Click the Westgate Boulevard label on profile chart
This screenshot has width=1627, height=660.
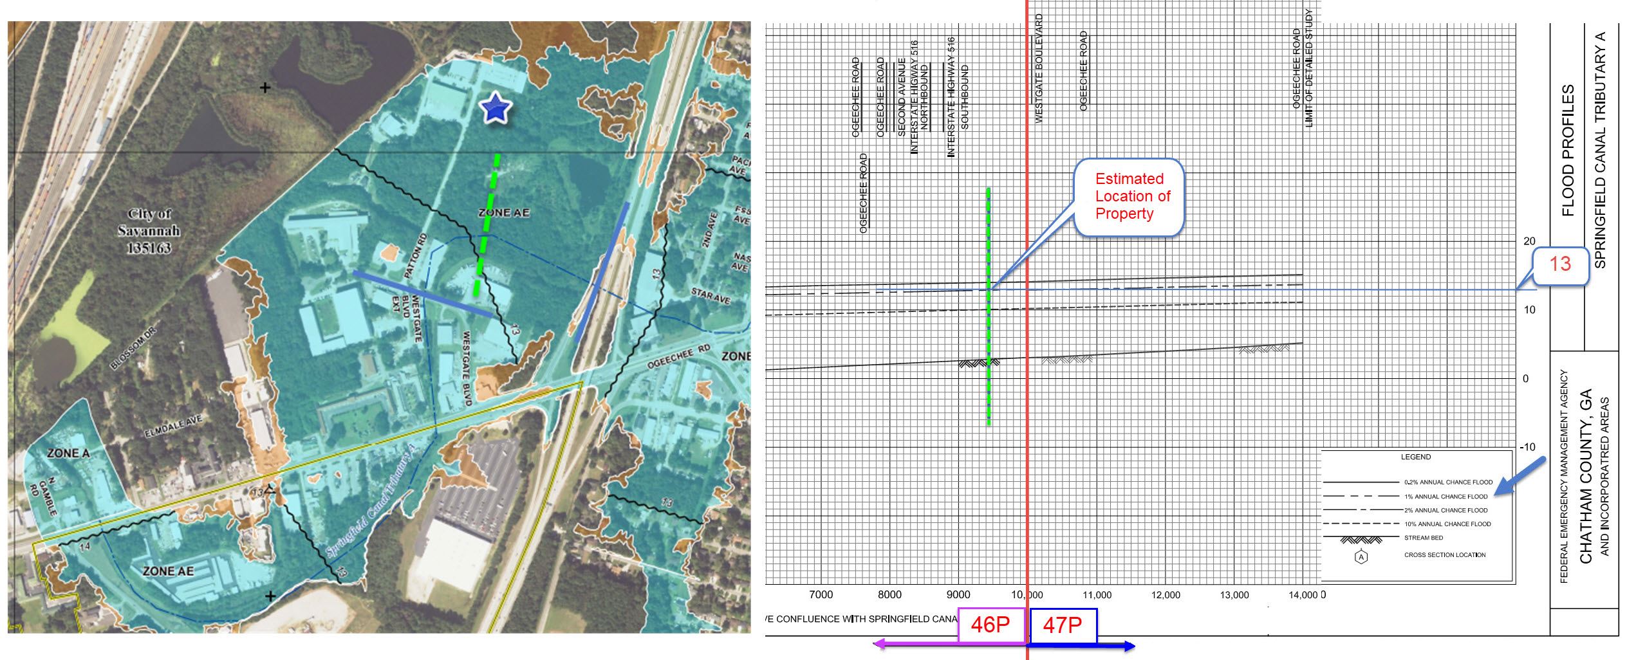click(x=1038, y=69)
